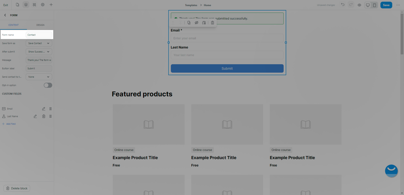Open the layers panel icon
This screenshot has width=404, height=195.
pos(26,5)
